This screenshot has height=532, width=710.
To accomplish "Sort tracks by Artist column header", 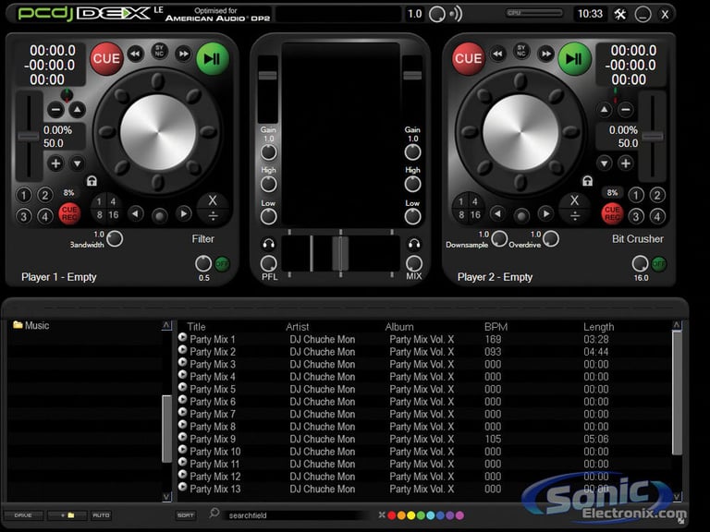I will [x=298, y=327].
